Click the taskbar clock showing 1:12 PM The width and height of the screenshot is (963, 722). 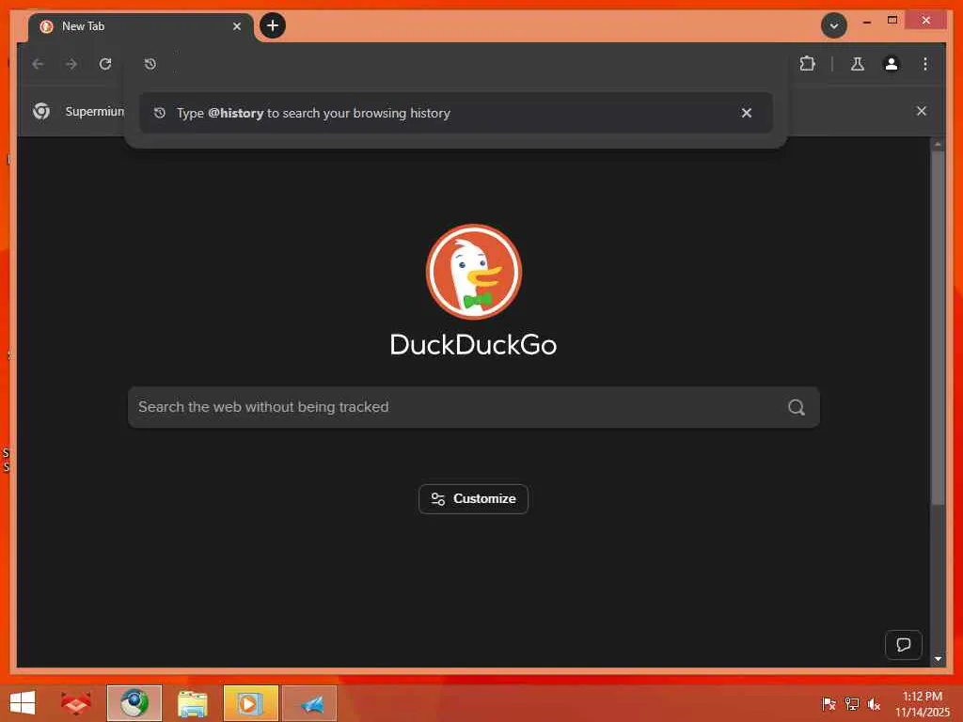922,703
